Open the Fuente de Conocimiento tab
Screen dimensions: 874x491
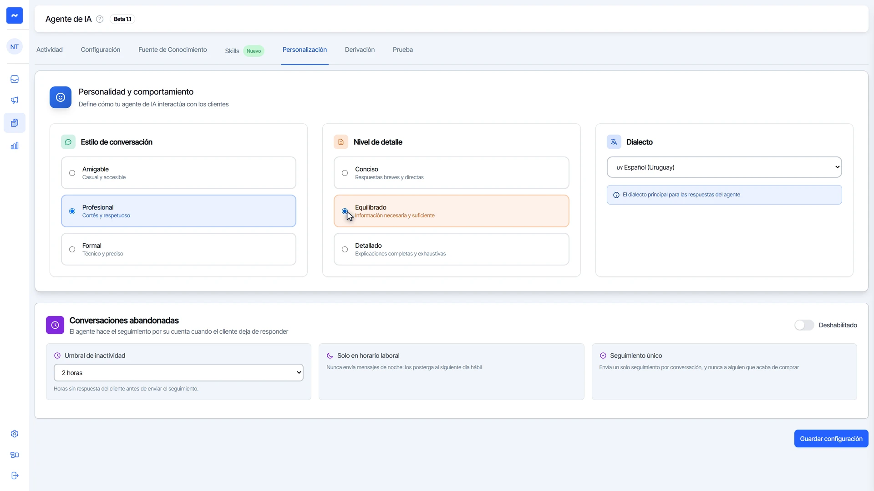tap(173, 50)
